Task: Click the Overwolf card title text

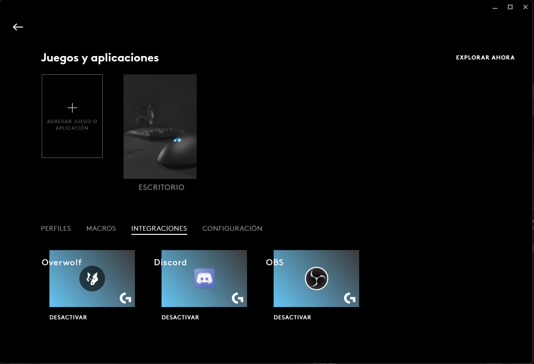Action: pyautogui.click(x=62, y=262)
